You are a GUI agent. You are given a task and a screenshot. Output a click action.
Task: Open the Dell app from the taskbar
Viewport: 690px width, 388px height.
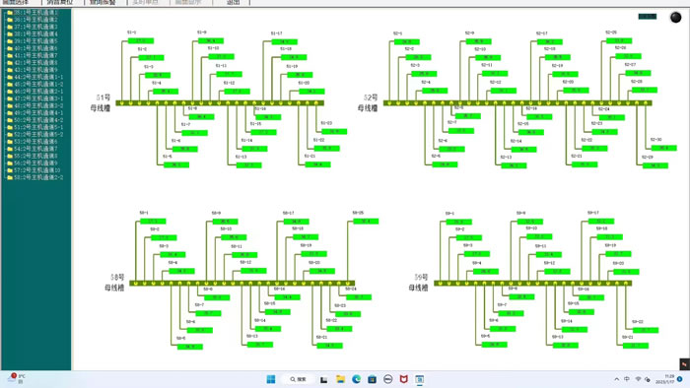(x=388, y=379)
